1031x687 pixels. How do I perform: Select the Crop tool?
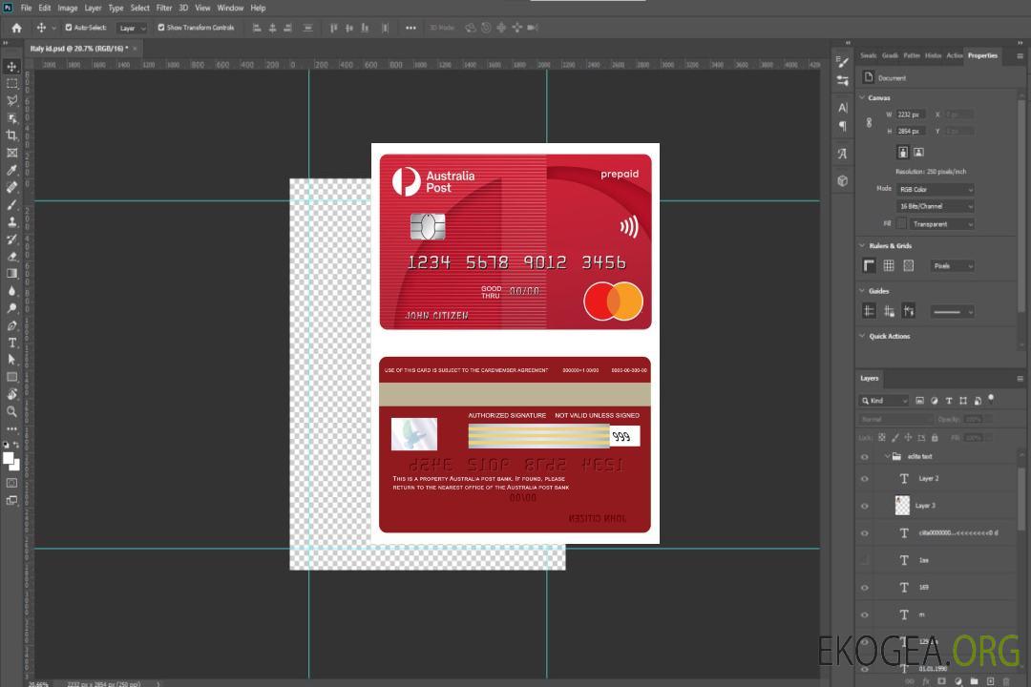tap(12, 135)
